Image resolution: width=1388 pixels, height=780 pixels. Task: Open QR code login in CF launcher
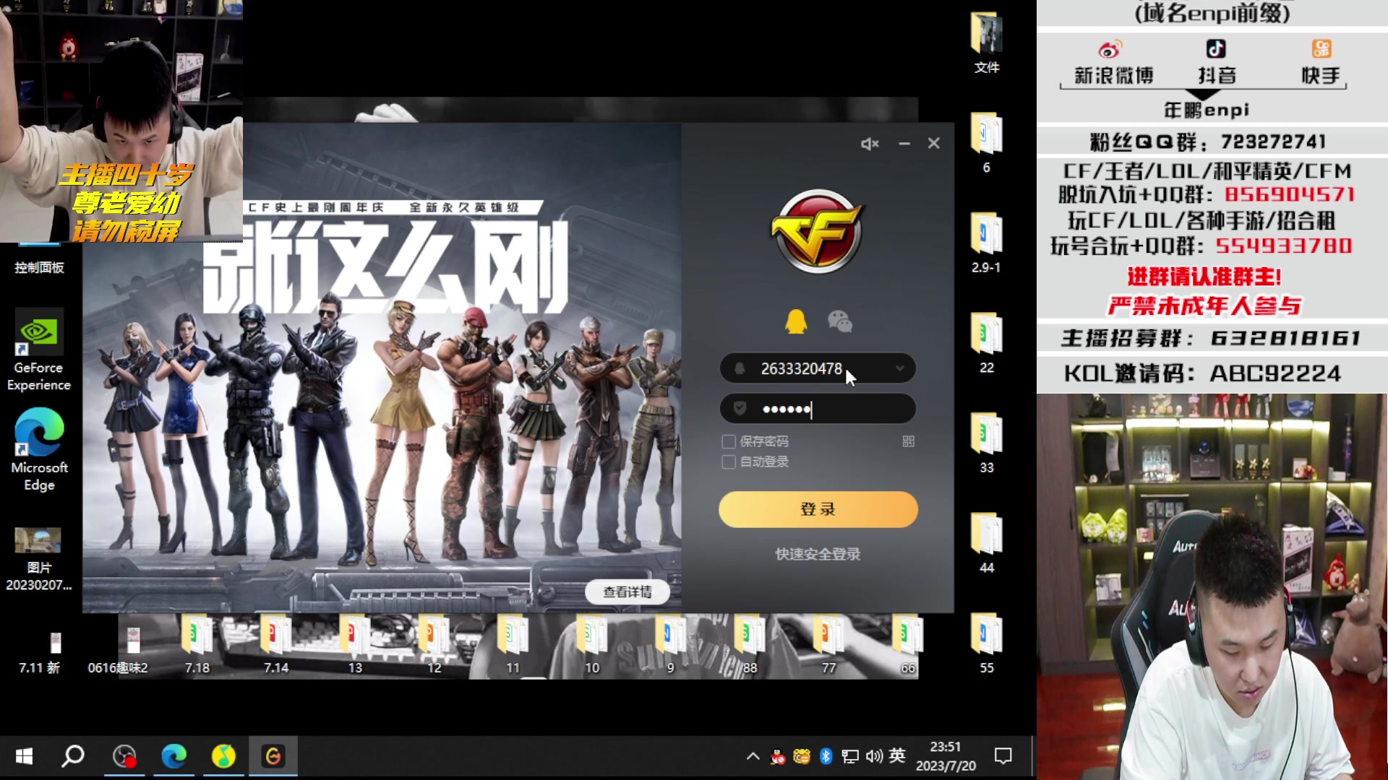[909, 441]
